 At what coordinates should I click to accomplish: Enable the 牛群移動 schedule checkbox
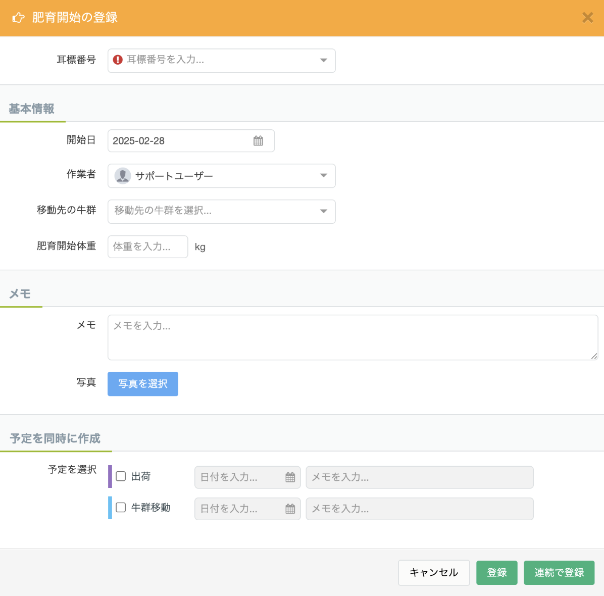[121, 508]
